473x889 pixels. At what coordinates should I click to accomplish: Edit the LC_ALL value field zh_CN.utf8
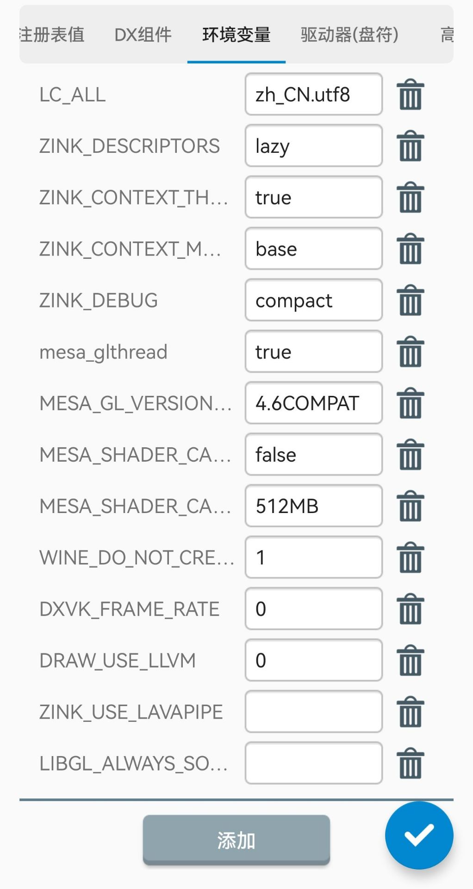point(314,94)
